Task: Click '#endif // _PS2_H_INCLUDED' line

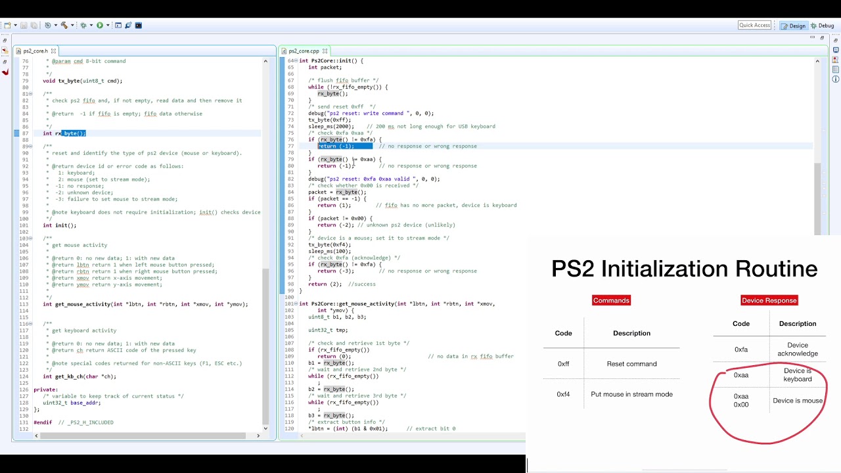Action: tap(74, 422)
